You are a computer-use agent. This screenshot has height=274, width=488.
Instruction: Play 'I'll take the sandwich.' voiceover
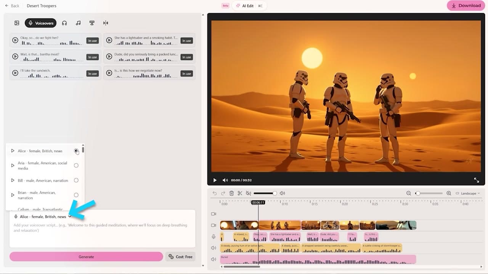pos(15,73)
